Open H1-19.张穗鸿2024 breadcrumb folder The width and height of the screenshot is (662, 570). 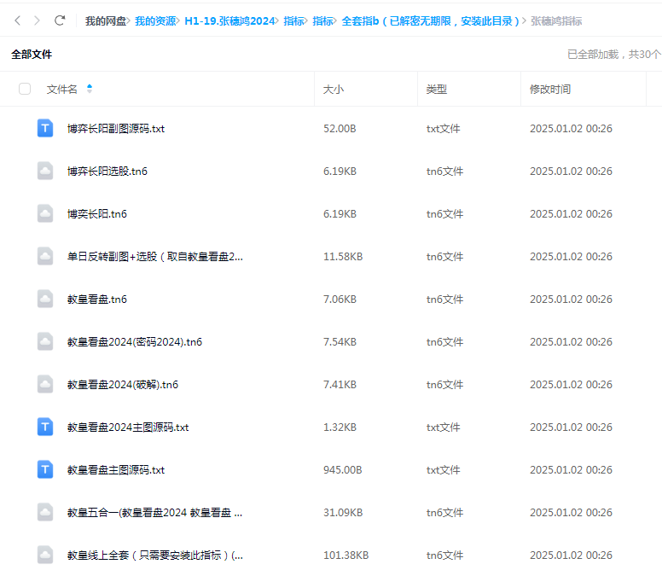click(229, 20)
